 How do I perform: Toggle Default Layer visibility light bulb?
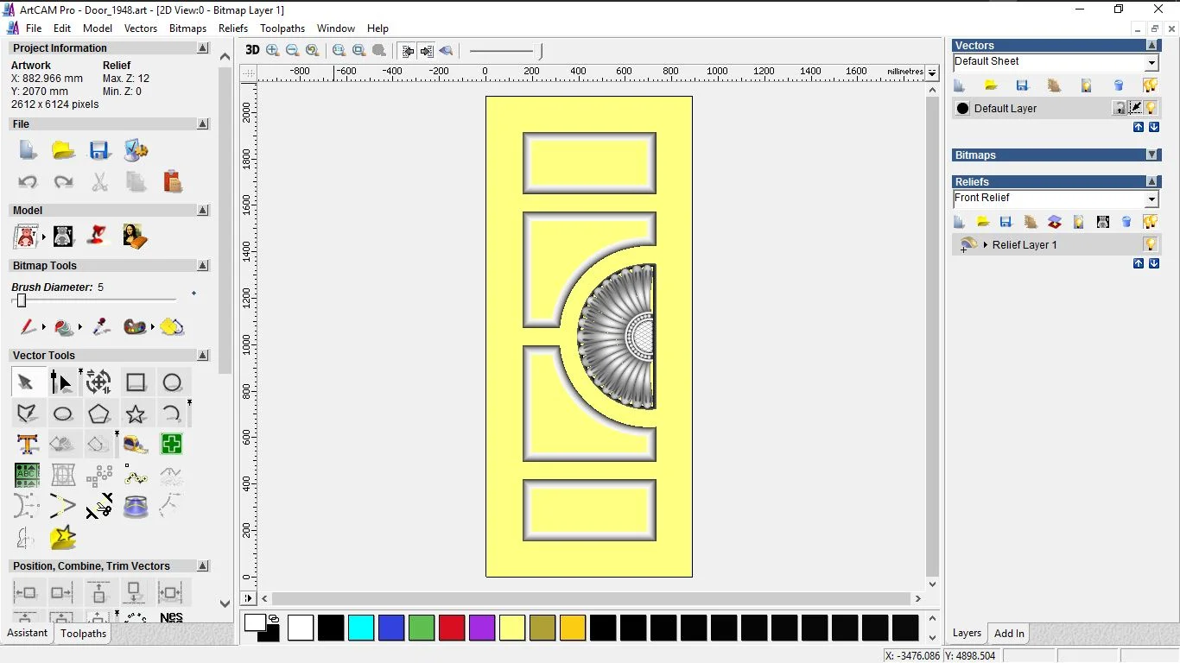click(1151, 109)
